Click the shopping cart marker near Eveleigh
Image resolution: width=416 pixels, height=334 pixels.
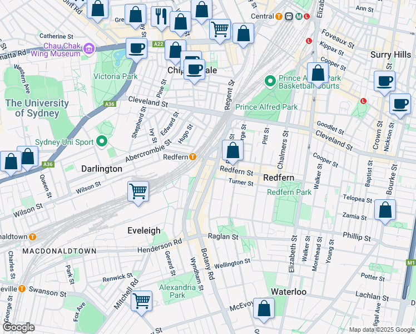point(138,193)
